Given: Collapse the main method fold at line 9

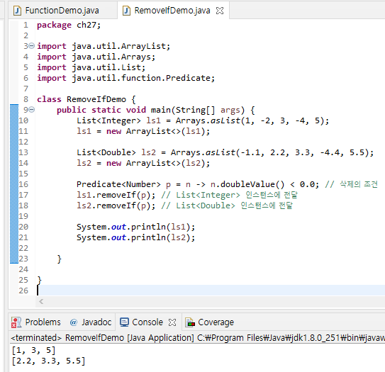Looking at the screenshot, I should click(32, 109).
